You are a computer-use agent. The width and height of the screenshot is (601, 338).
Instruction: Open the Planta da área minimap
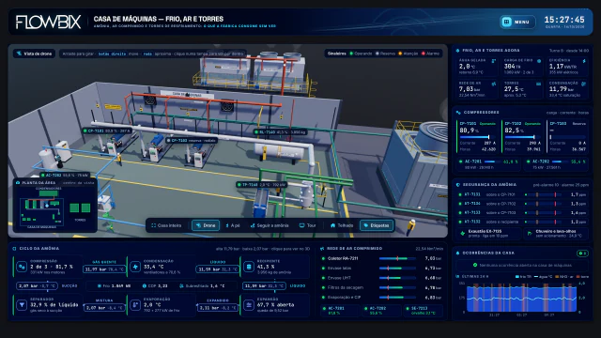pos(55,205)
